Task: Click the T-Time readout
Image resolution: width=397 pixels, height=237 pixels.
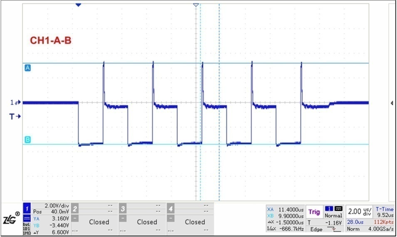Action: [x=384, y=212]
